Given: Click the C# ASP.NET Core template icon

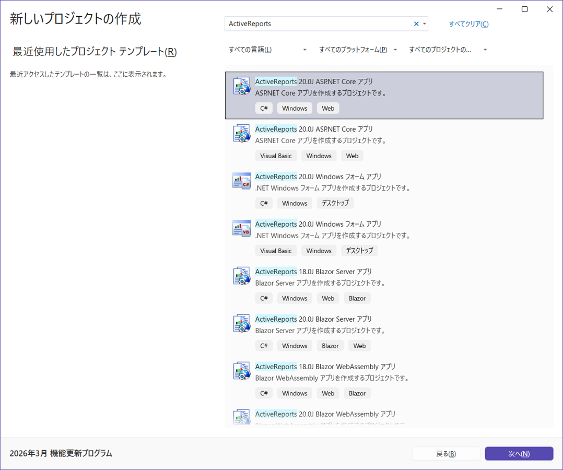Looking at the screenshot, I should 241,86.
